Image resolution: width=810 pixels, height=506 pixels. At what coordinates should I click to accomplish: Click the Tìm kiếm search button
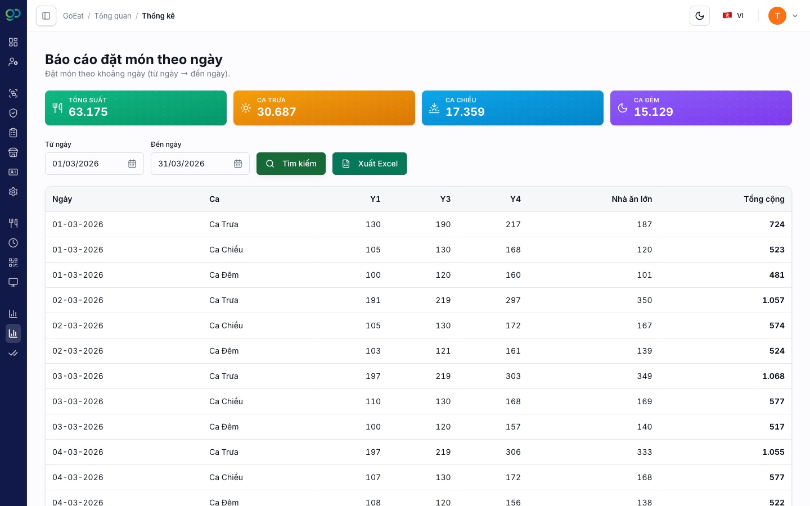(x=291, y=164)
